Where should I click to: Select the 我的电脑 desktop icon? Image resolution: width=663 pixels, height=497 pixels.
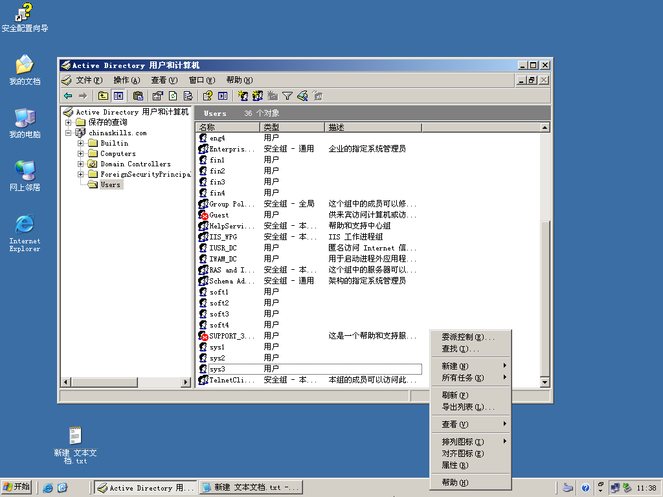point(25,123)
